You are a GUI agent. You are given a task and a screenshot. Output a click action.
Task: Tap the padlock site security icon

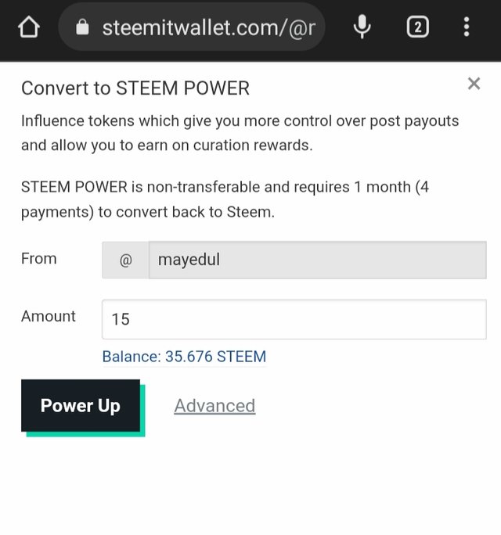(x=82, y=28)
